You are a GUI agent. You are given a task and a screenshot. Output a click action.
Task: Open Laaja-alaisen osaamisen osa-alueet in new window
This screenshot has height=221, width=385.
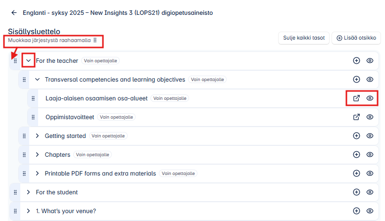356,98
